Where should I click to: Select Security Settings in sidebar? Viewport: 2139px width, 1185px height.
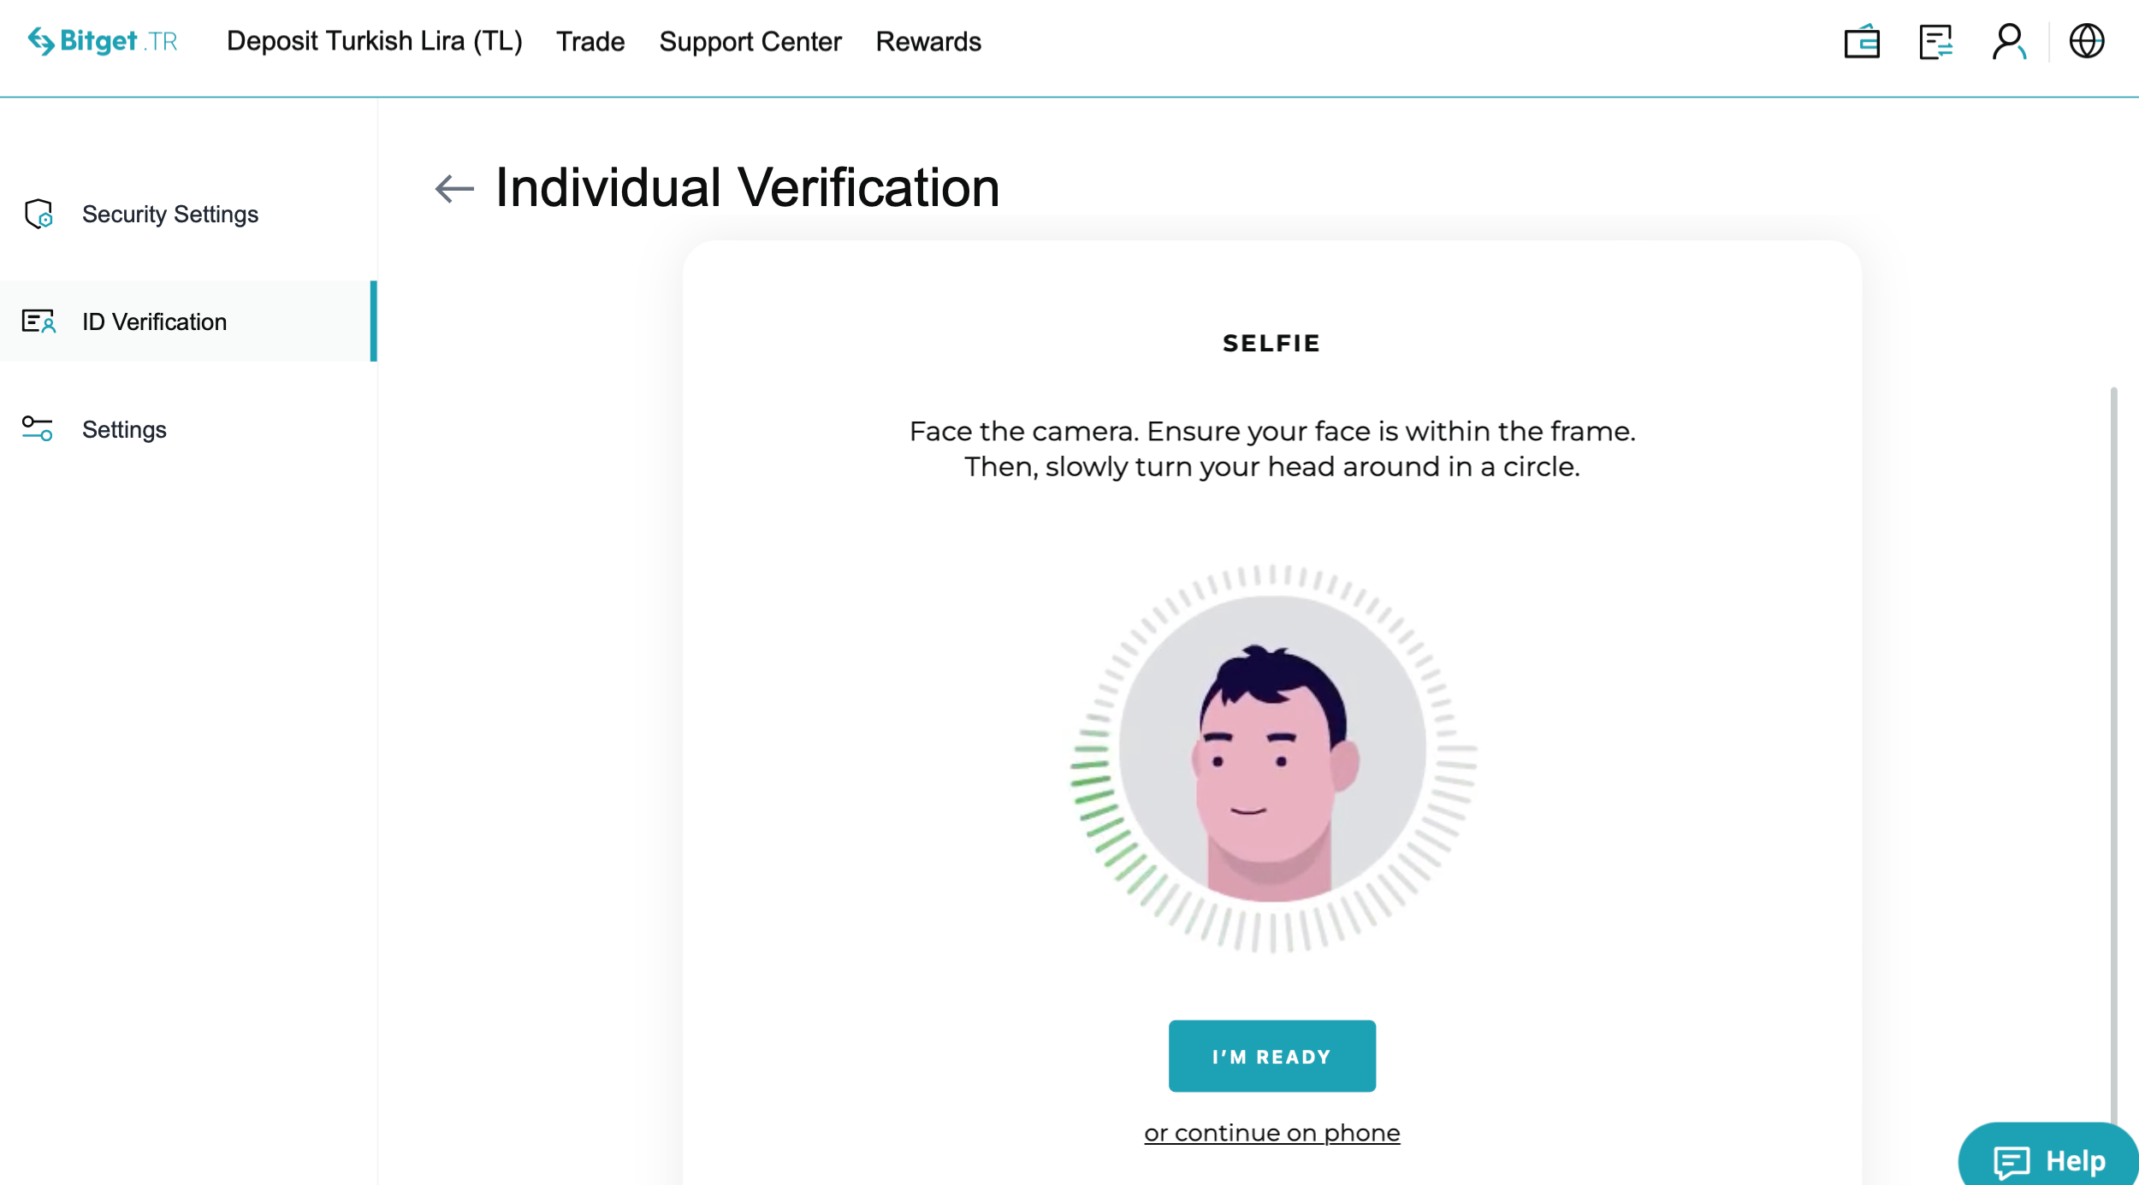point(169,214)
